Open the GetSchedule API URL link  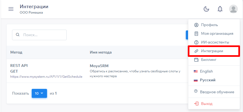pyautogui.click(x=46, y=77)
